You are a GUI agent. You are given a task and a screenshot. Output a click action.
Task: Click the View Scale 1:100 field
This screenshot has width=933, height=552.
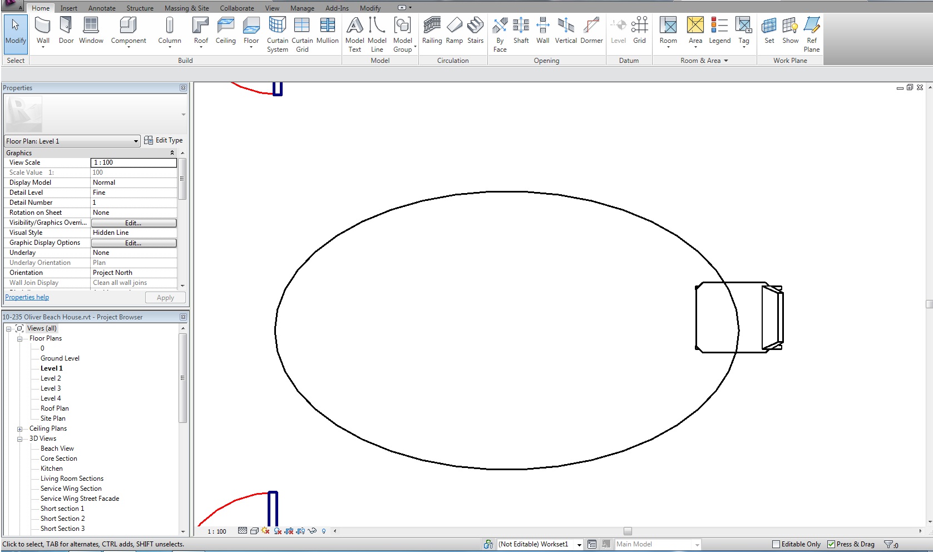click(134, 162)
